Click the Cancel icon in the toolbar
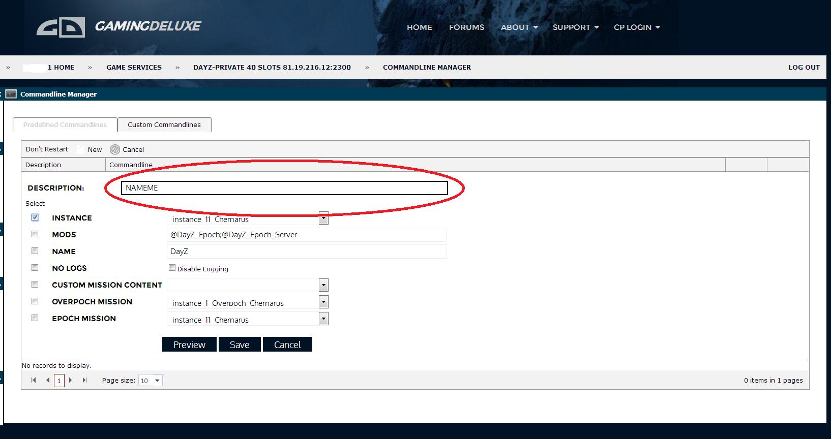The width and height of the screenshot is (831, 439). pyautogui.click(x=115, y=149)
